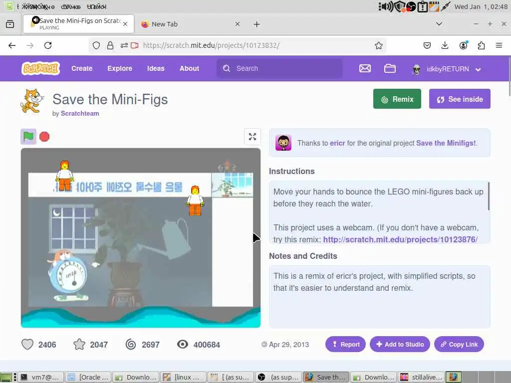Click the Scratch cat project author avatar
511x383 pixels.
point(32,101)
